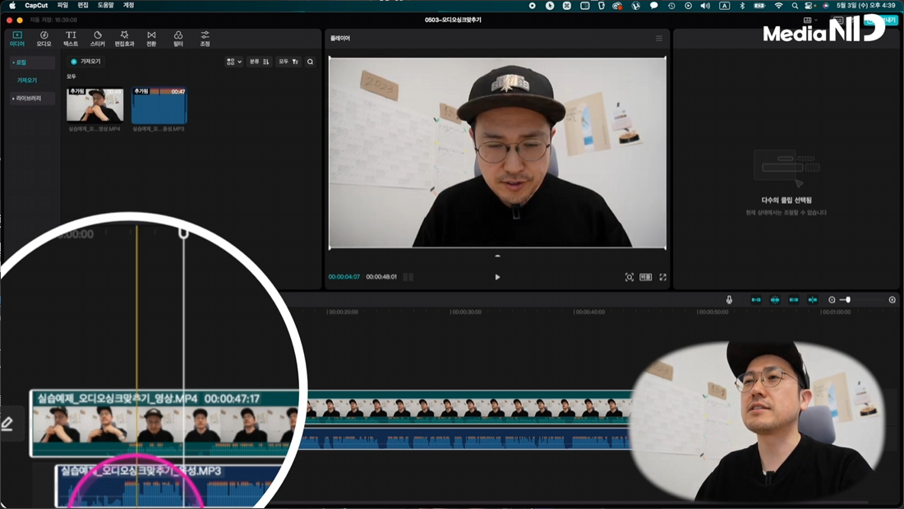Open the 오디오 (Audio) tab

44,39
